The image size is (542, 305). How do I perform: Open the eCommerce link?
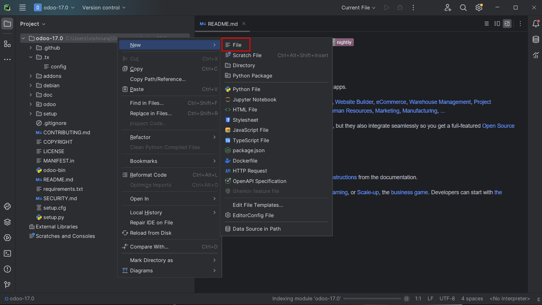391,102
